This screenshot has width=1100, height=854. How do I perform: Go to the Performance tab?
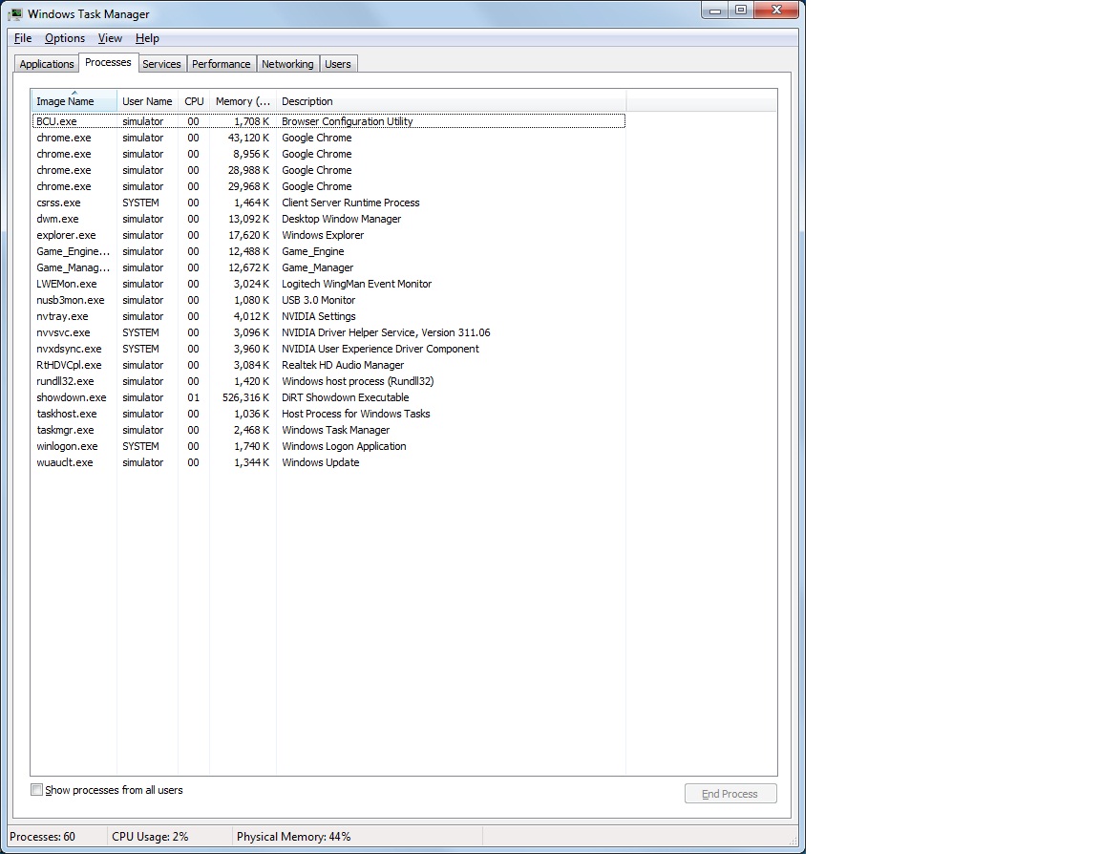tap(221, 64)
